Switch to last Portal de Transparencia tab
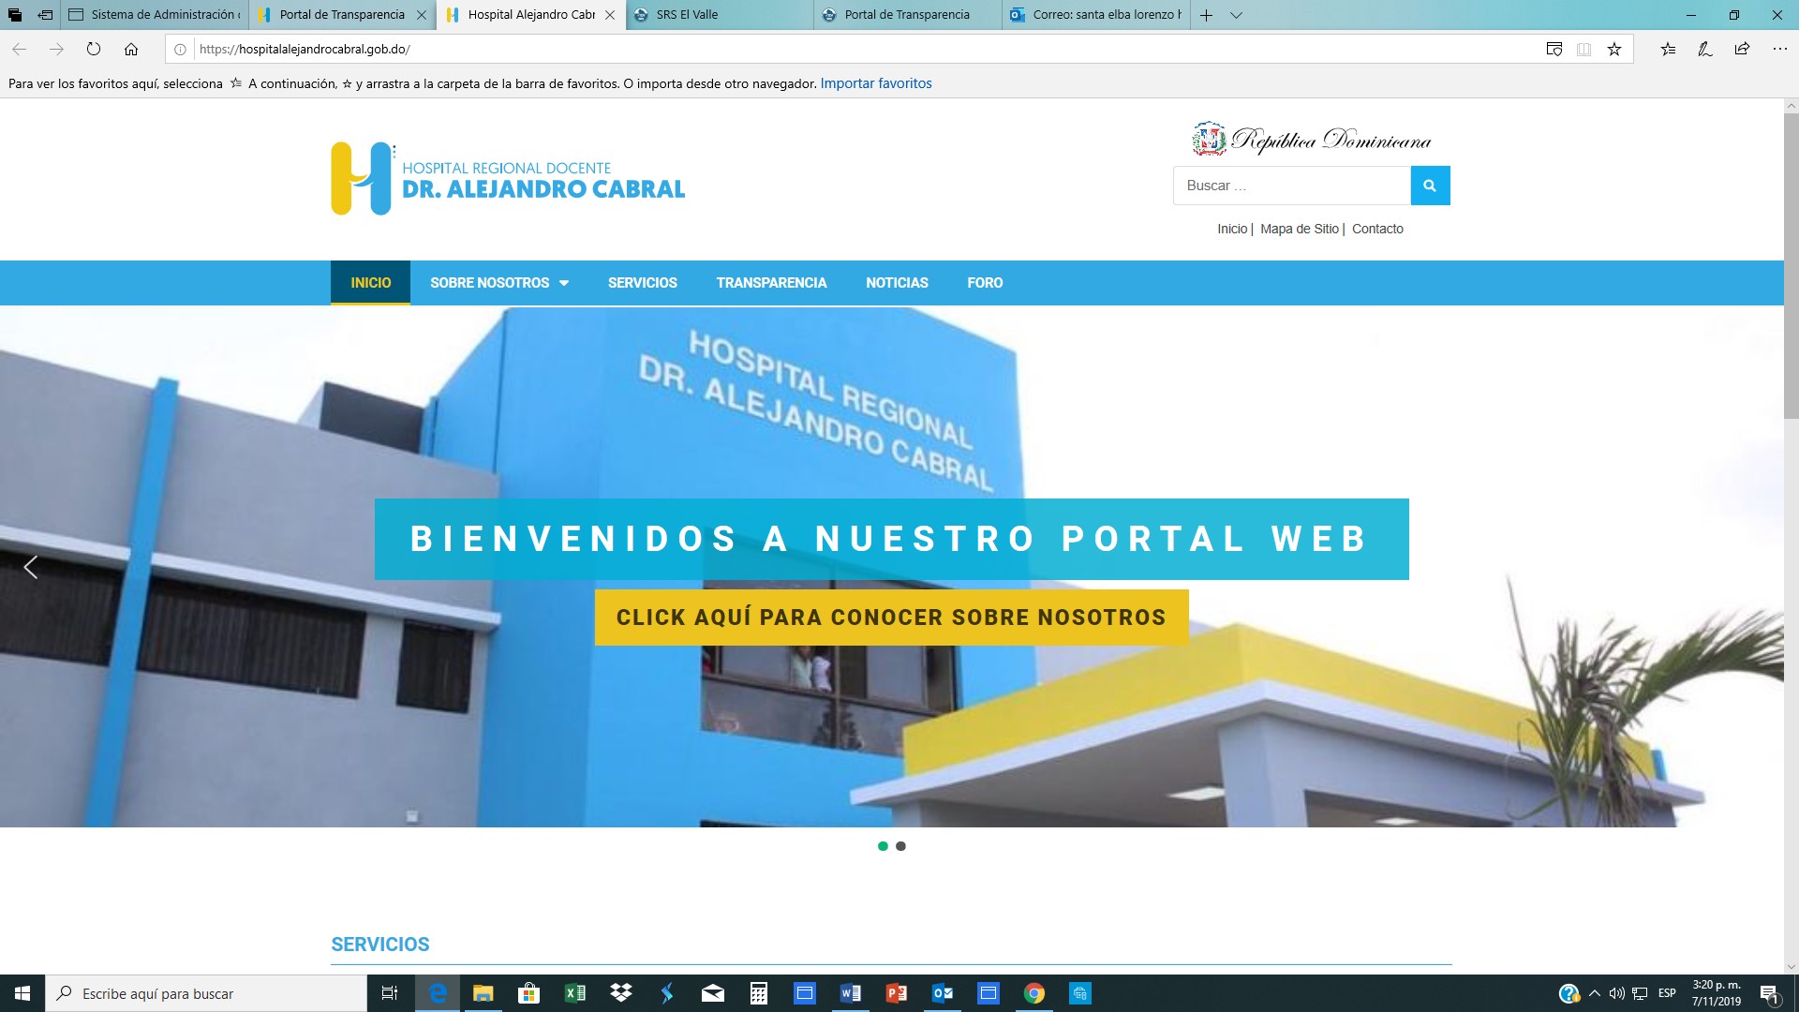Screen dimensions: 1799x1012 click(908, 15)
